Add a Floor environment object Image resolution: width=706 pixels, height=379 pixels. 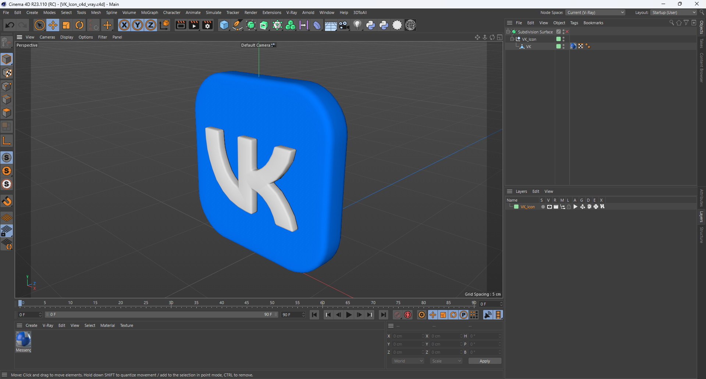click(331, 25)
